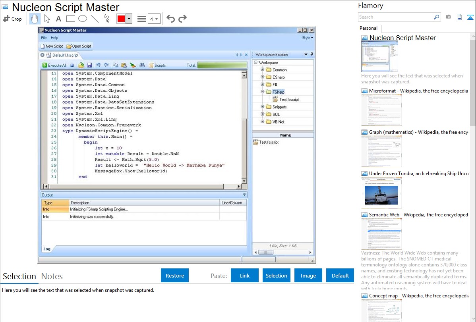Open the Personal tab
This screenshot has width=476, height=322.
pyautogui.click(x=369, y=28)
